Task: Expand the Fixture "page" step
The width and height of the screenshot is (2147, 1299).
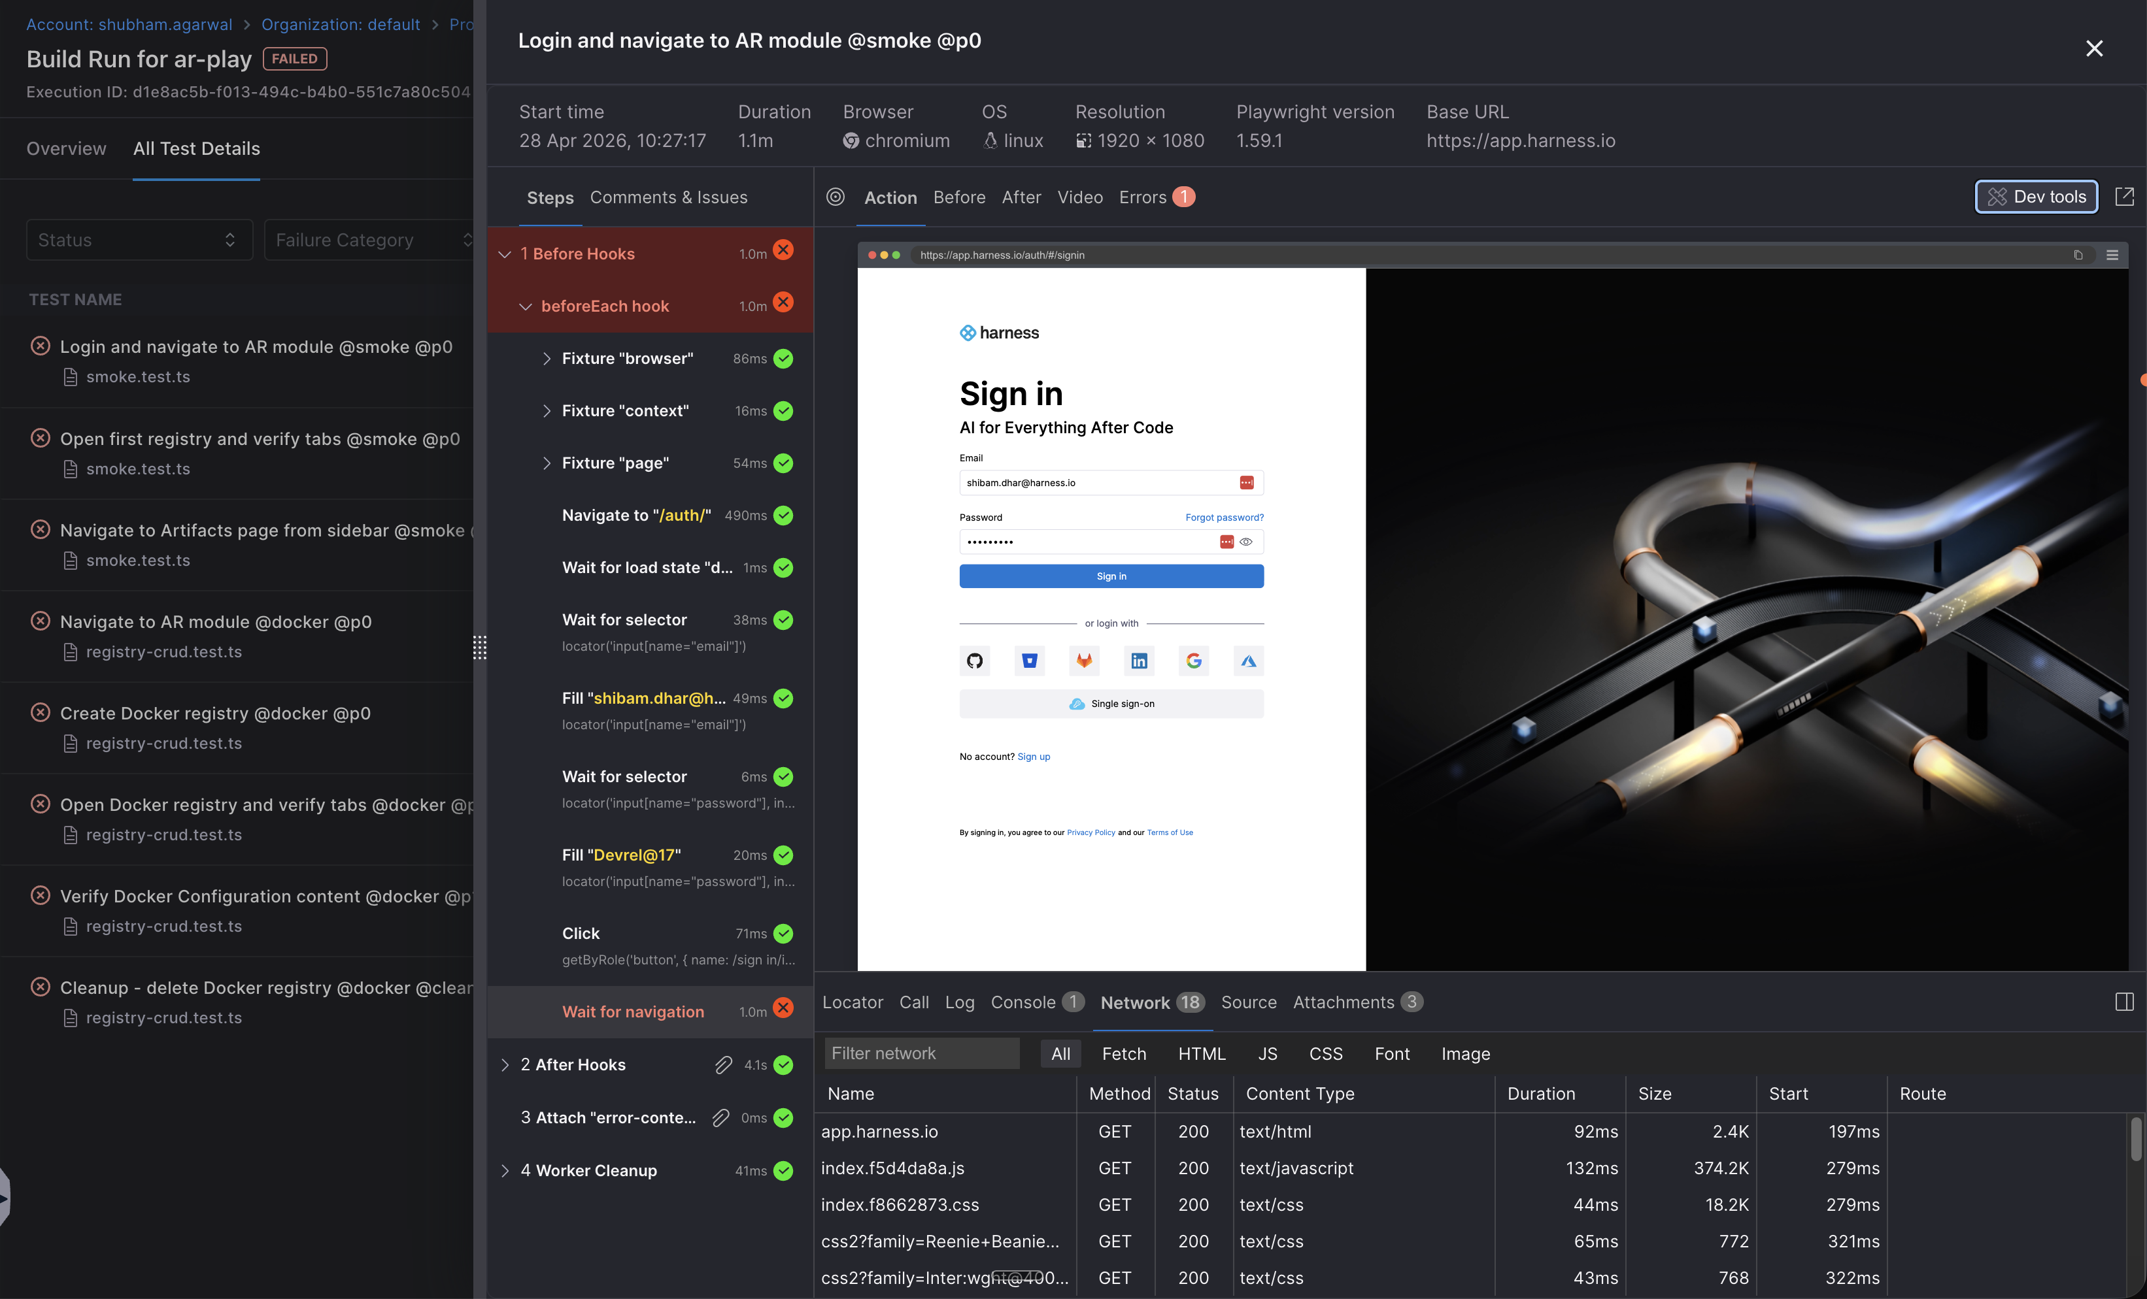Action: [547, 463]
